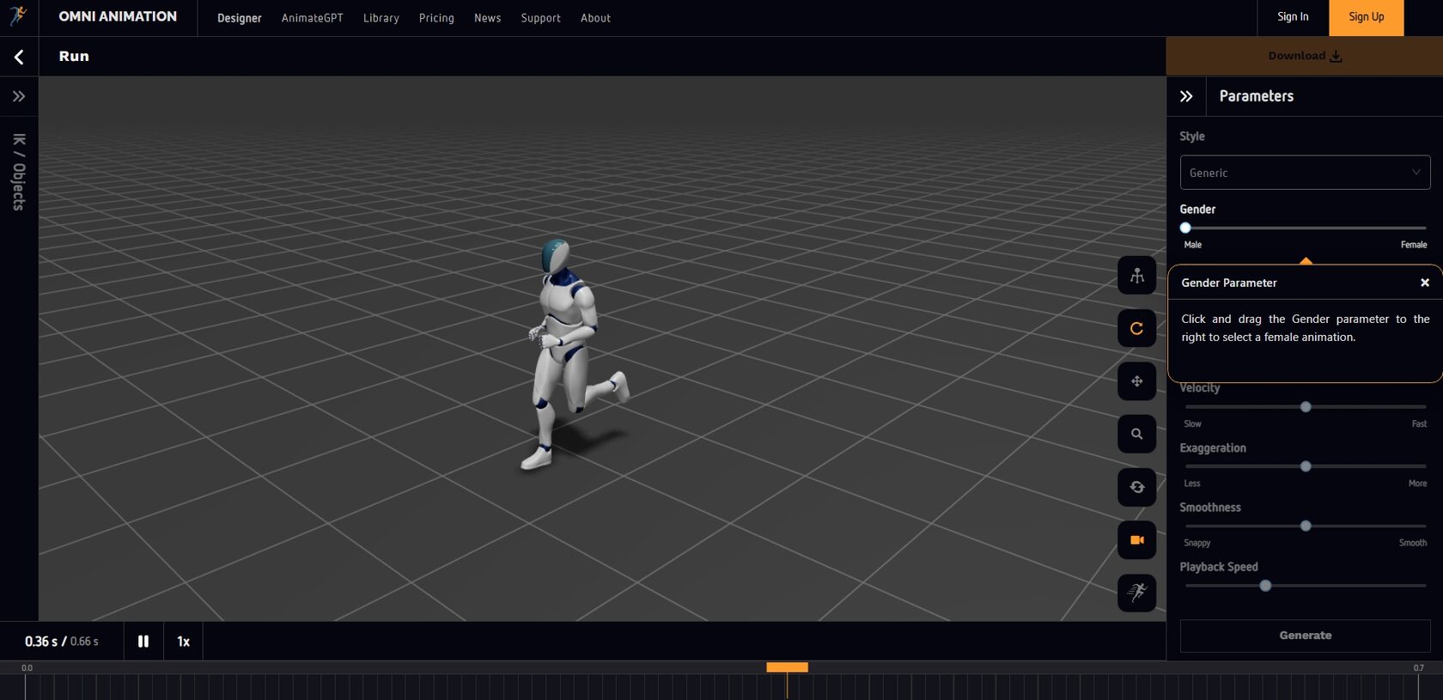Change the 1x playback rate
The width and height of the screenshot is (1443, 700).
tap(183, 642)
